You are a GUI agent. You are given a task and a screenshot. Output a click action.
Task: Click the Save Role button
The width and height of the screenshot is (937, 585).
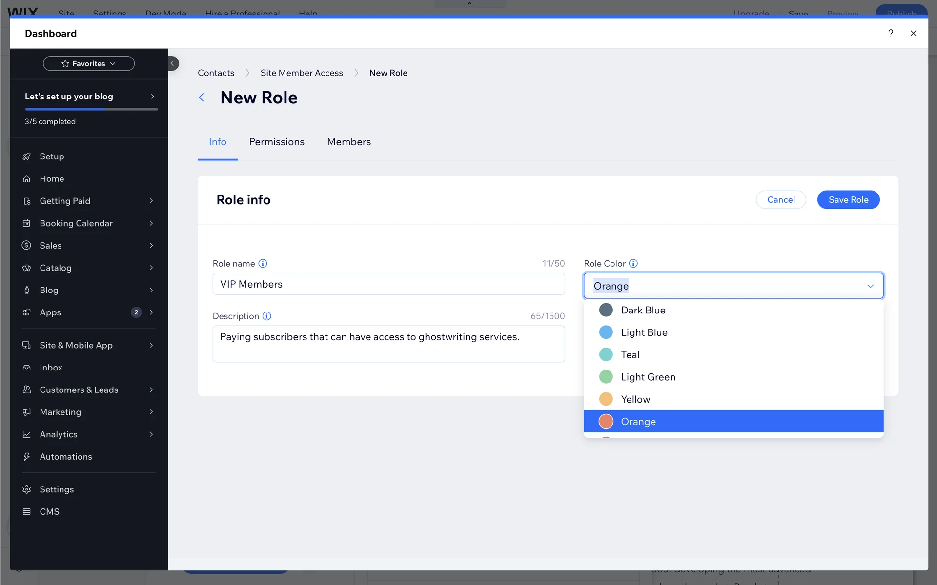click(848, 200)
